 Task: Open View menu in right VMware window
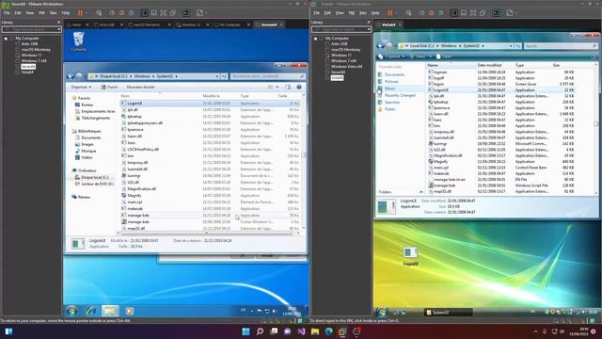pos(340,12)
